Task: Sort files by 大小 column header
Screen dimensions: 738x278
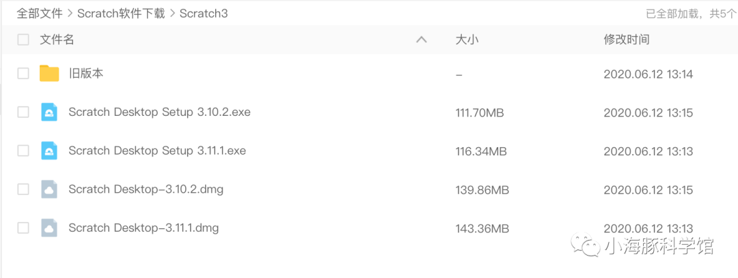Action: [467, 40]
